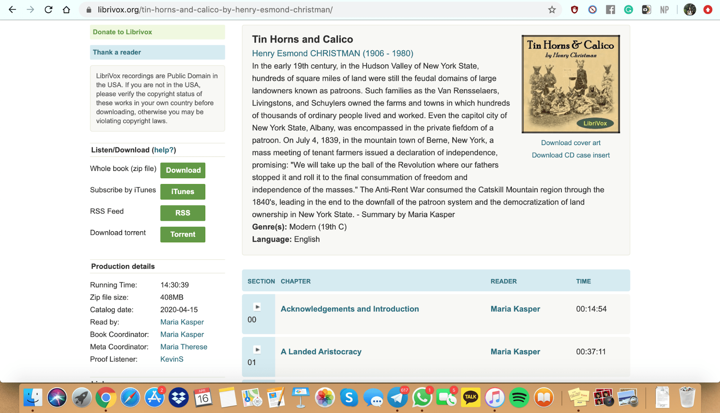
Task: Click Download cover art link
Action: pos(571,143)
